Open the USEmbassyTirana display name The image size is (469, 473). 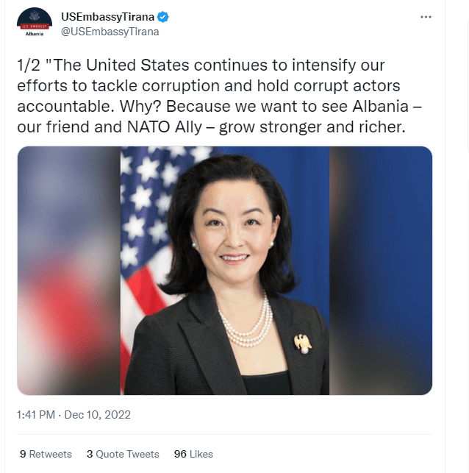click(107, 17)
